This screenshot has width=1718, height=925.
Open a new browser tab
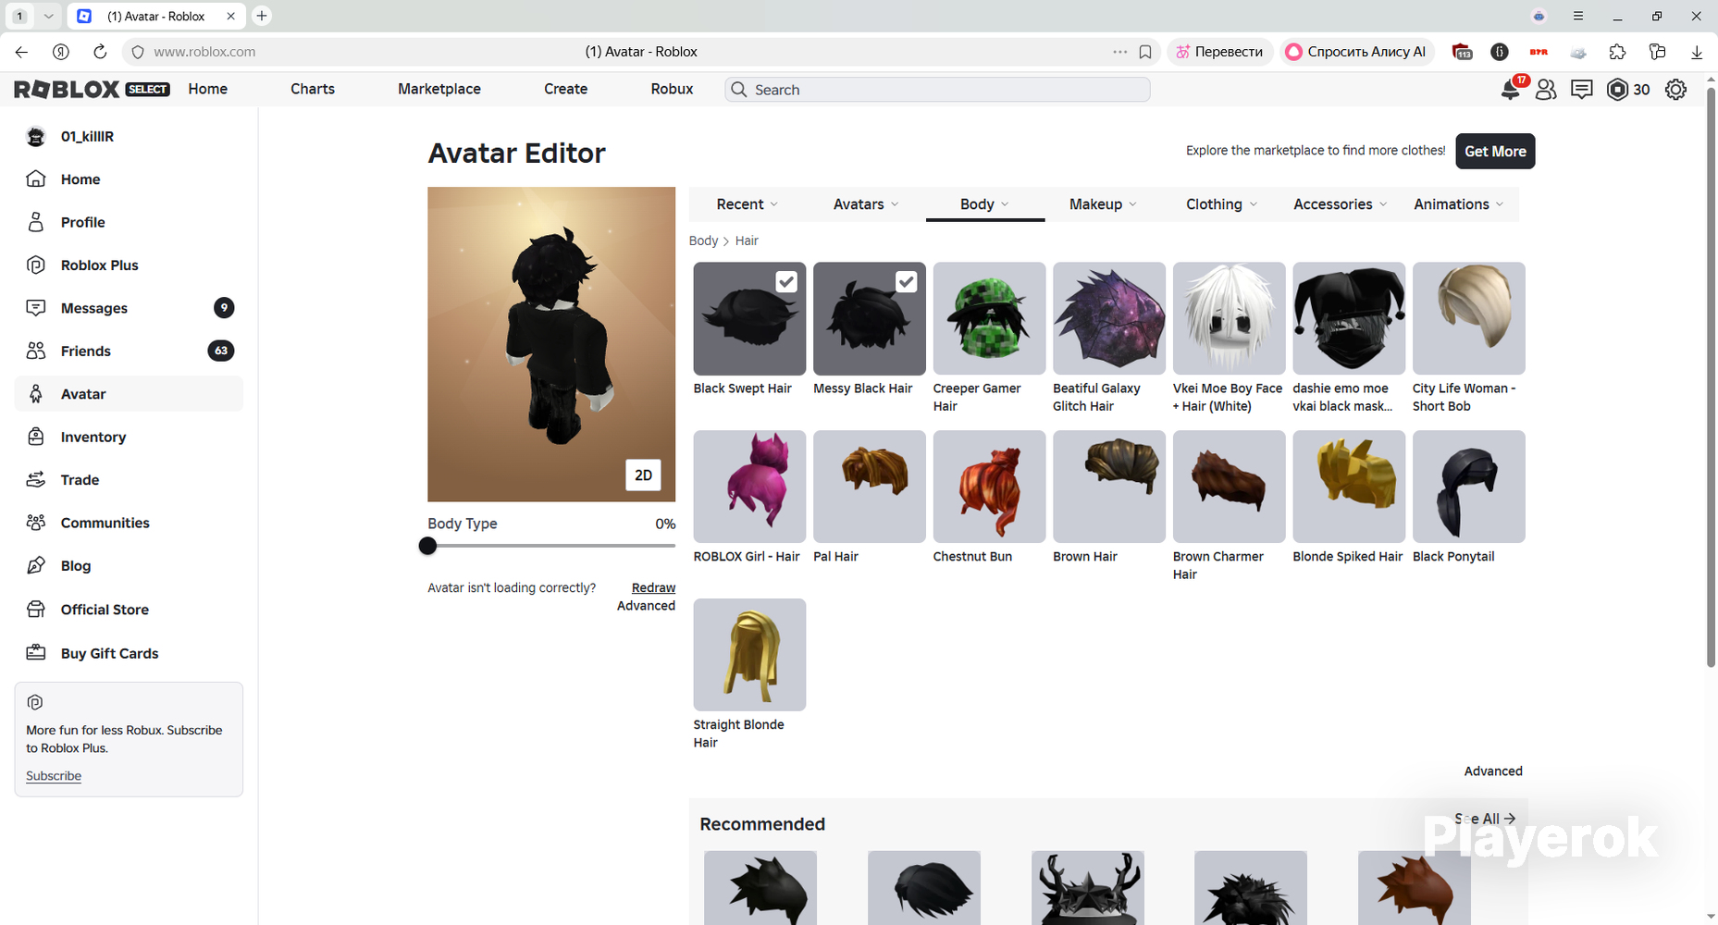pyautogui.click(x=262, y=16)
